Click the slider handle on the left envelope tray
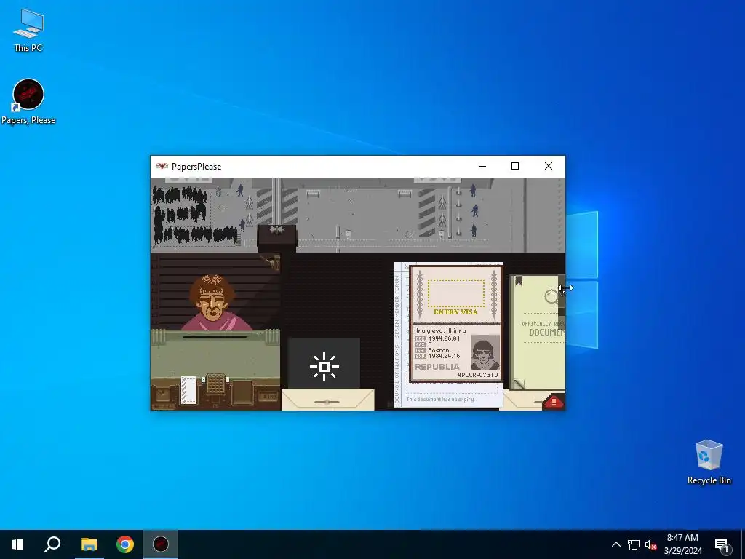This screenshot has width=745, height=559. pos(327,402)
